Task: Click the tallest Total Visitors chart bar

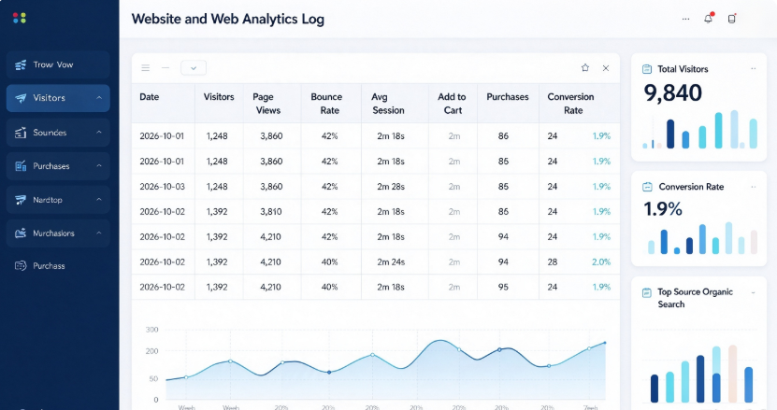Action: pyautogui.click(x=734, y=129)
